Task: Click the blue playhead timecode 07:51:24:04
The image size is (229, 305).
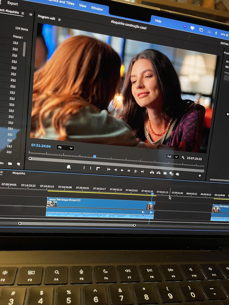Action: [41, 146]
